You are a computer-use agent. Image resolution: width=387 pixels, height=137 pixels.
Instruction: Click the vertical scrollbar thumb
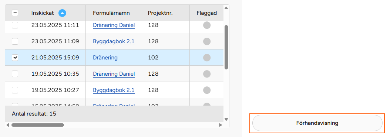coord(226,47)
